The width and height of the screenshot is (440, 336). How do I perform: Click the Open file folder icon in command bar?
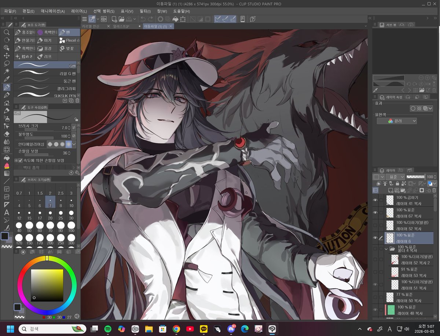tap(121, 19)
